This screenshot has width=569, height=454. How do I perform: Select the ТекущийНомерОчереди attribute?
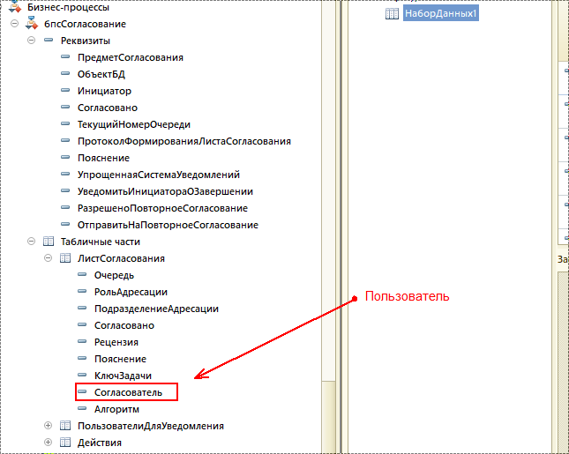point(134,124)
